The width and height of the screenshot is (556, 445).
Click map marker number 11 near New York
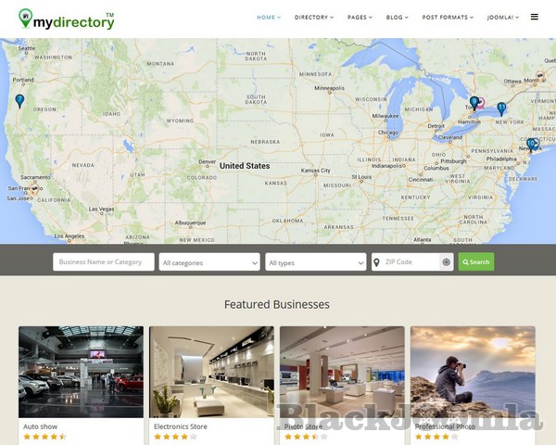[501, 109]
